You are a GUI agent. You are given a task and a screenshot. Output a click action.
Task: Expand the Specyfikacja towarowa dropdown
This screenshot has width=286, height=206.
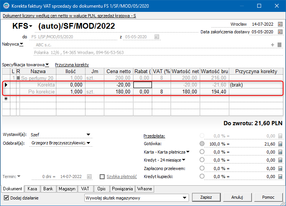tap(47, 65)
